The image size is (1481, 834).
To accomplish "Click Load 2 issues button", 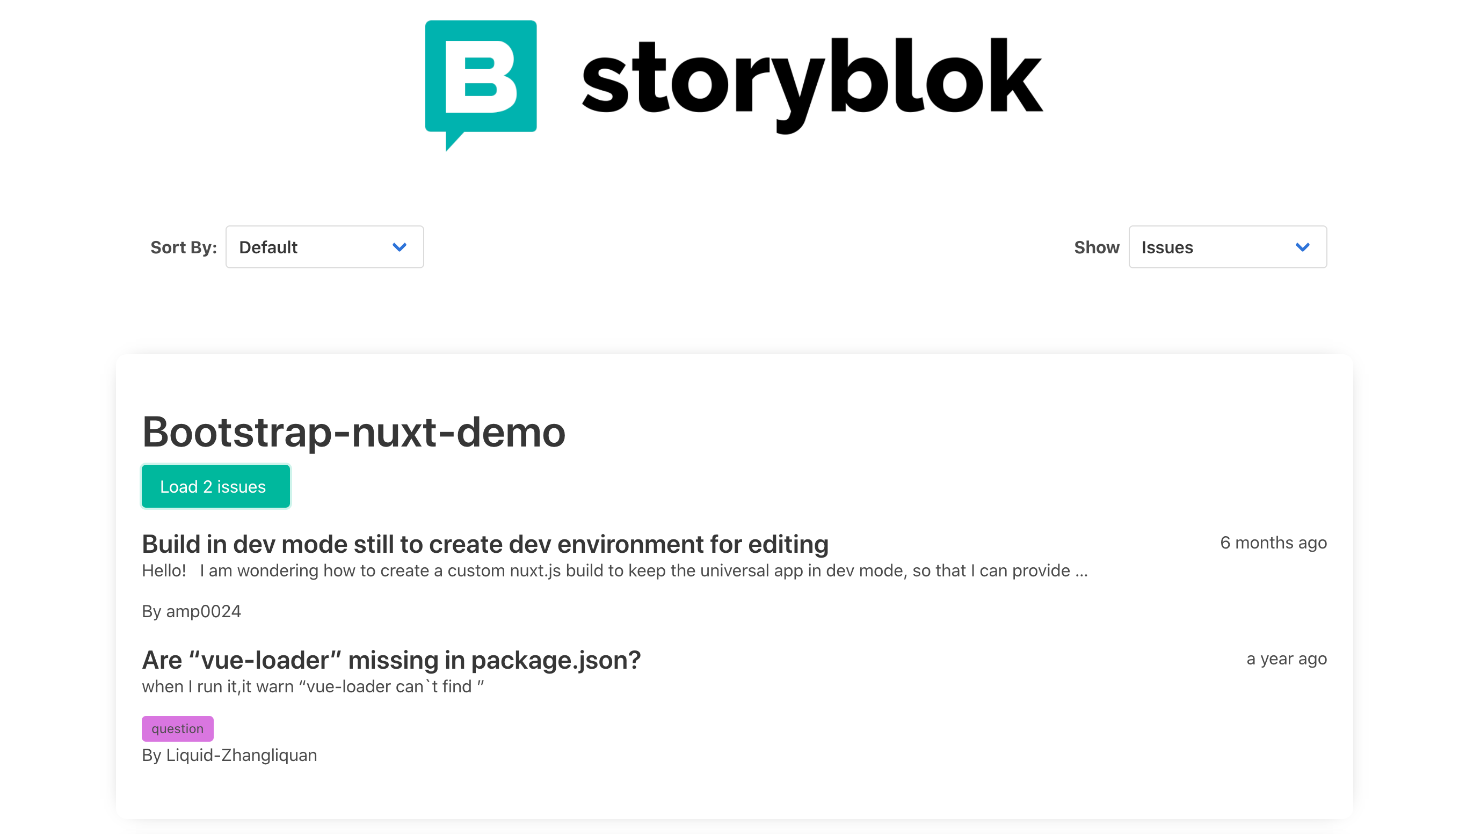I will (x=215, y=486).
